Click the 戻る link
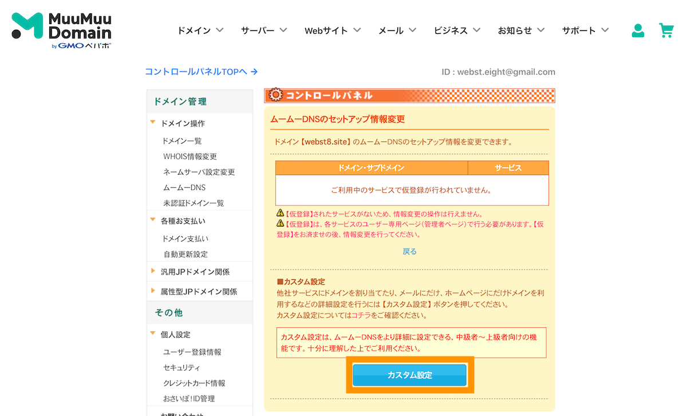Screen dimensions: 687x416 pyautogui.click(x=410, y=251)
